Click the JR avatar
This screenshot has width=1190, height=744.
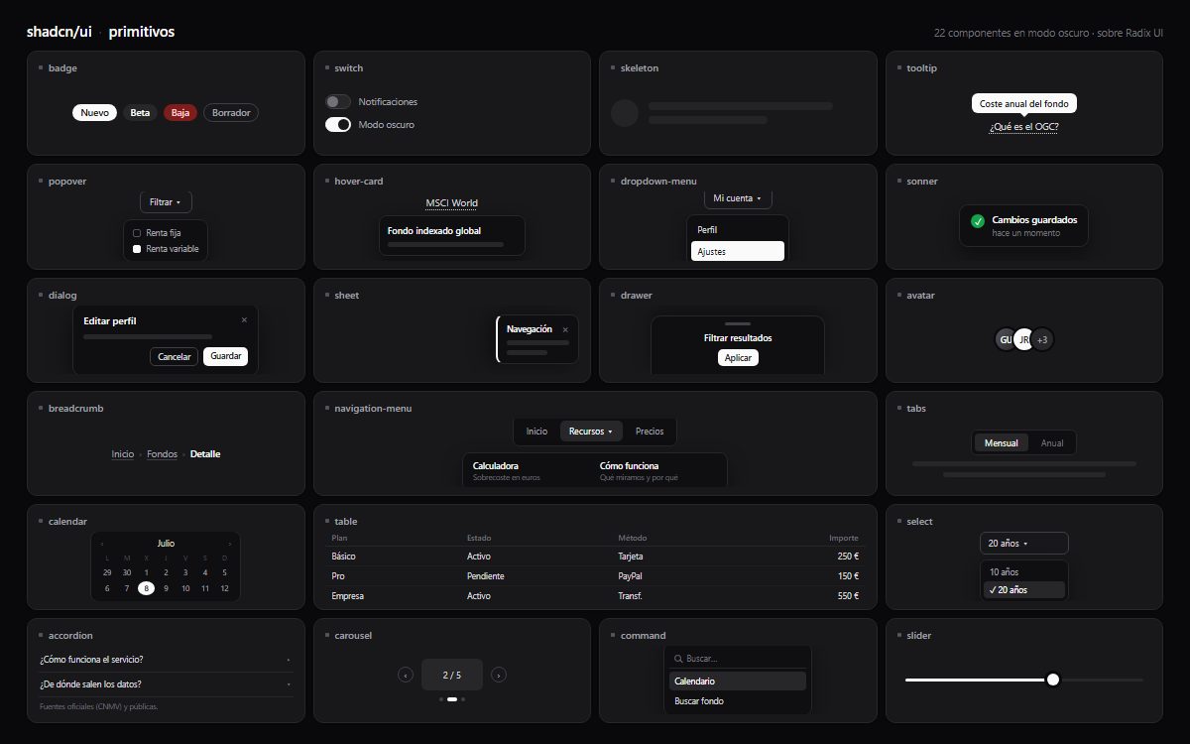[1024, 339]
